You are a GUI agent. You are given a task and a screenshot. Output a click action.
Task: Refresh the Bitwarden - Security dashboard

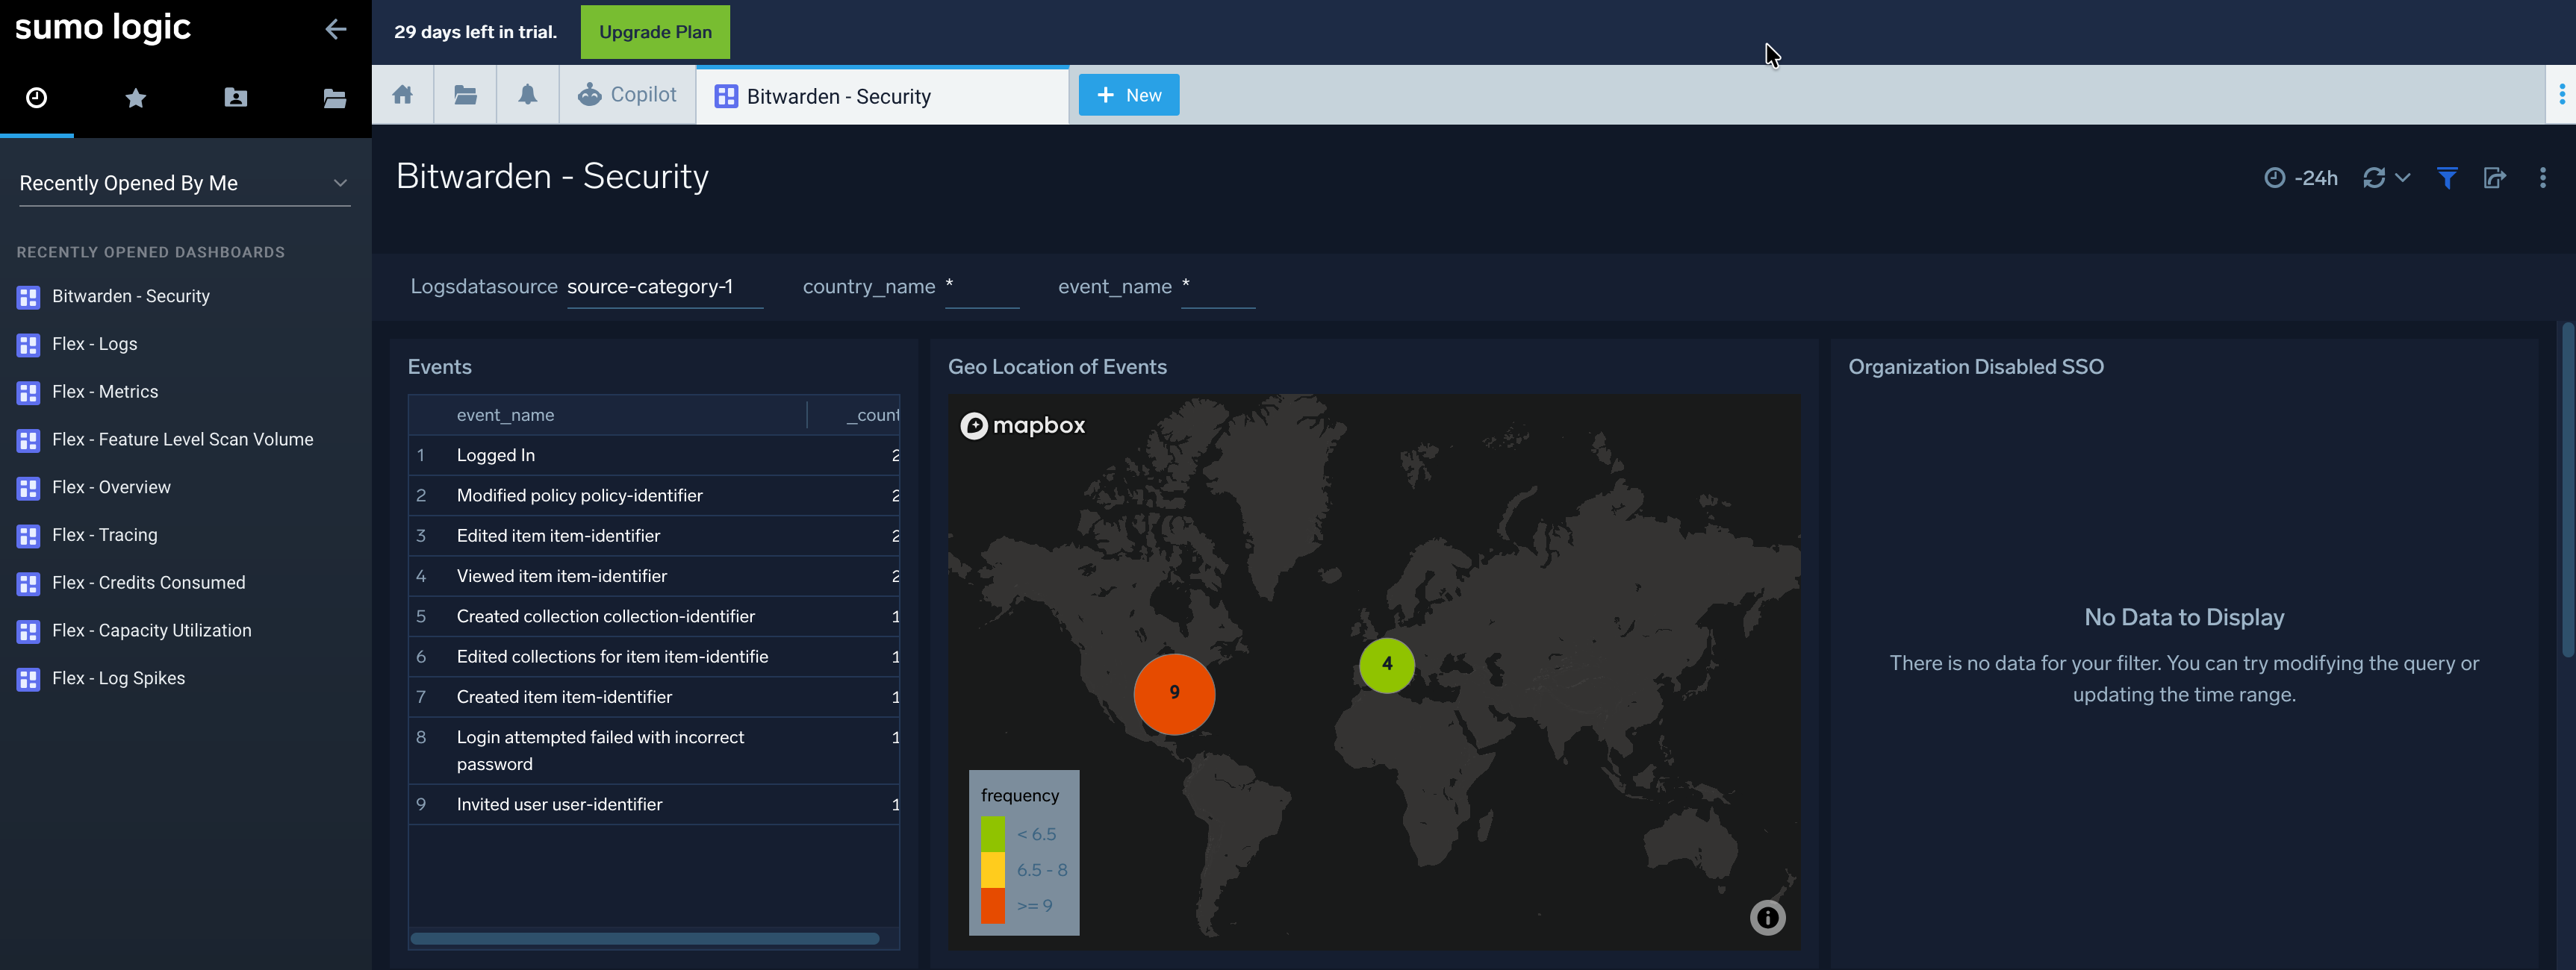(2375, 177)
